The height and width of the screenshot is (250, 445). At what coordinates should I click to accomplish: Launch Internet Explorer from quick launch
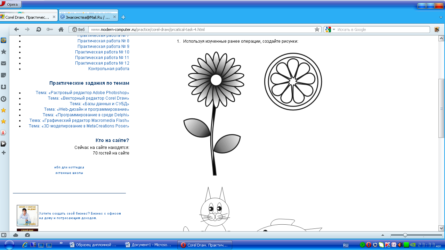(x=25, y=245)
